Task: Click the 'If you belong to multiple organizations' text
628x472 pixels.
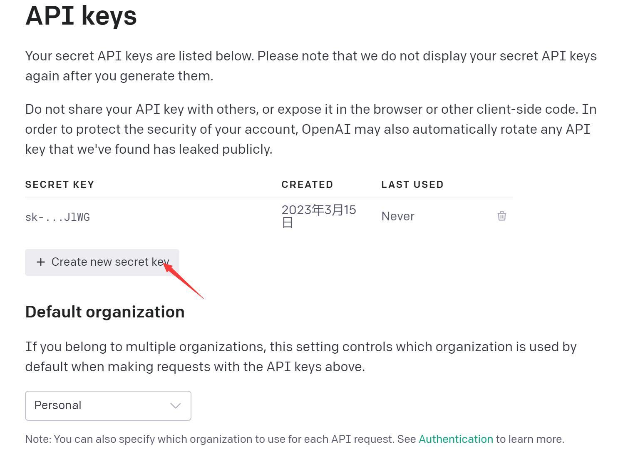Action: (301, 357)
